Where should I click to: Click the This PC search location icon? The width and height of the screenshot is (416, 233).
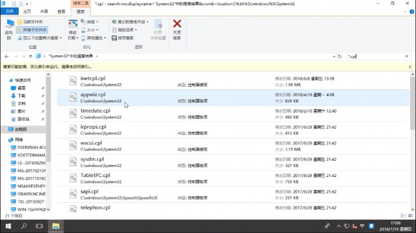pyautogui.click(x=9, y=29)
